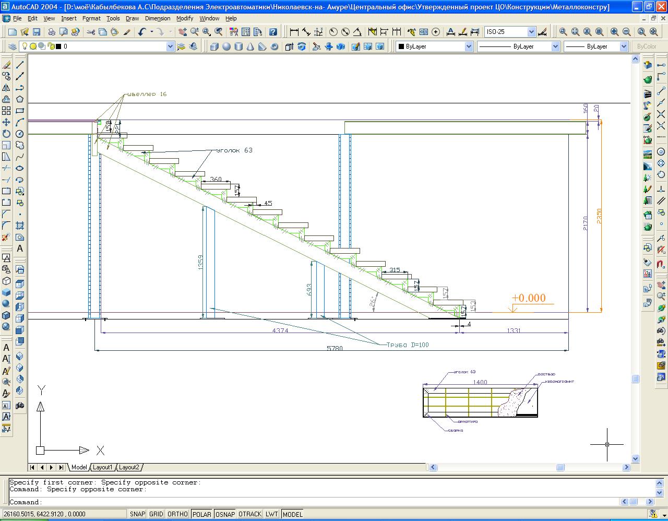Expand the ByLayer color dropdown

468,46
